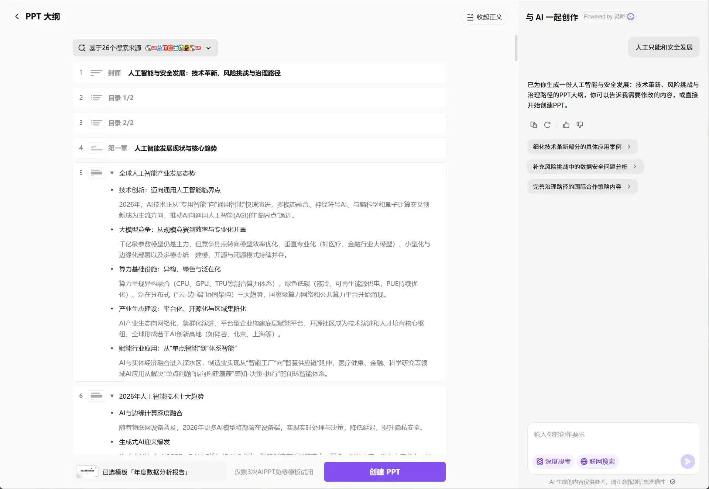The width and height of the screenshot is (709, 489).
Task: Click the outline vertical scrollbar
Action: coord(516,48)
